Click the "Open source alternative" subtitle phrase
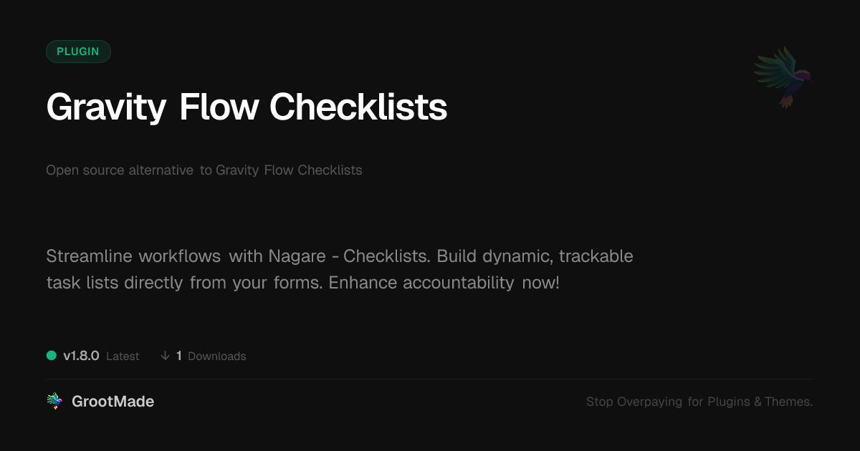The width and height of the screenshot is (860, 451). [120, 170]
